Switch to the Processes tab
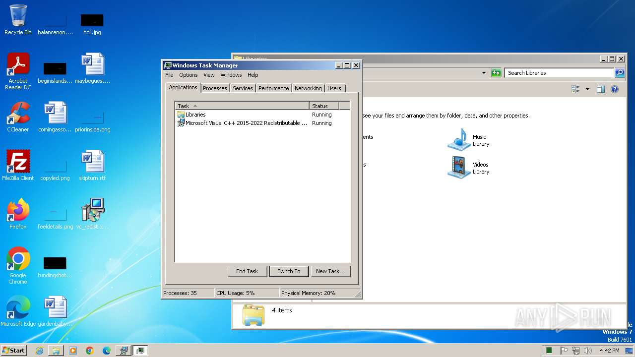This screenshot has width=635, height=357. click(215, 88)
